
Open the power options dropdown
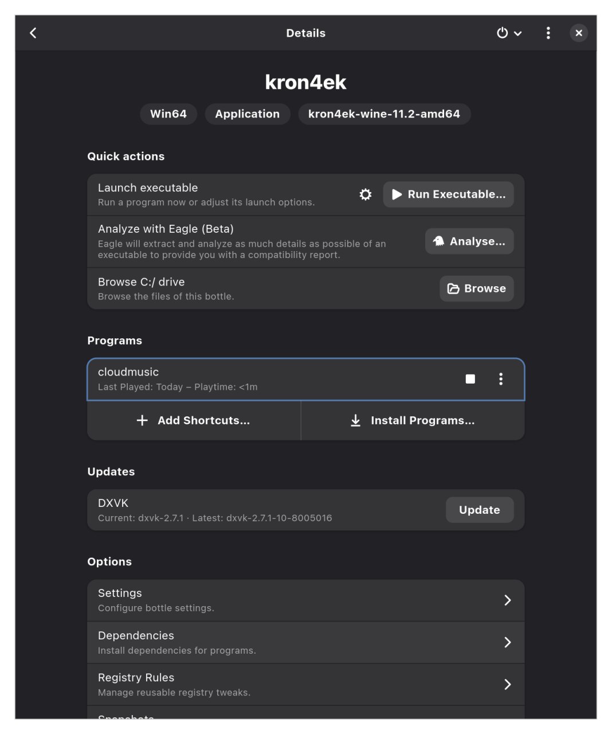(509, 33)
